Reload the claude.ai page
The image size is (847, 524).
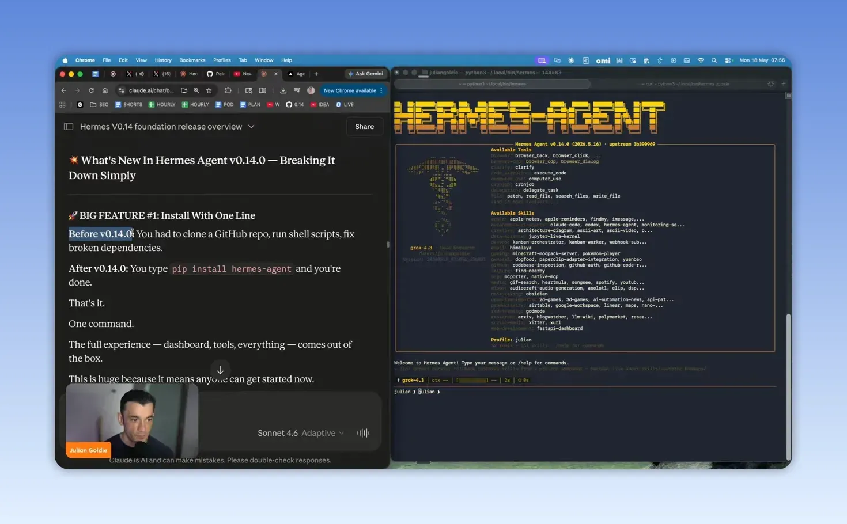click(x=91, y=90)
